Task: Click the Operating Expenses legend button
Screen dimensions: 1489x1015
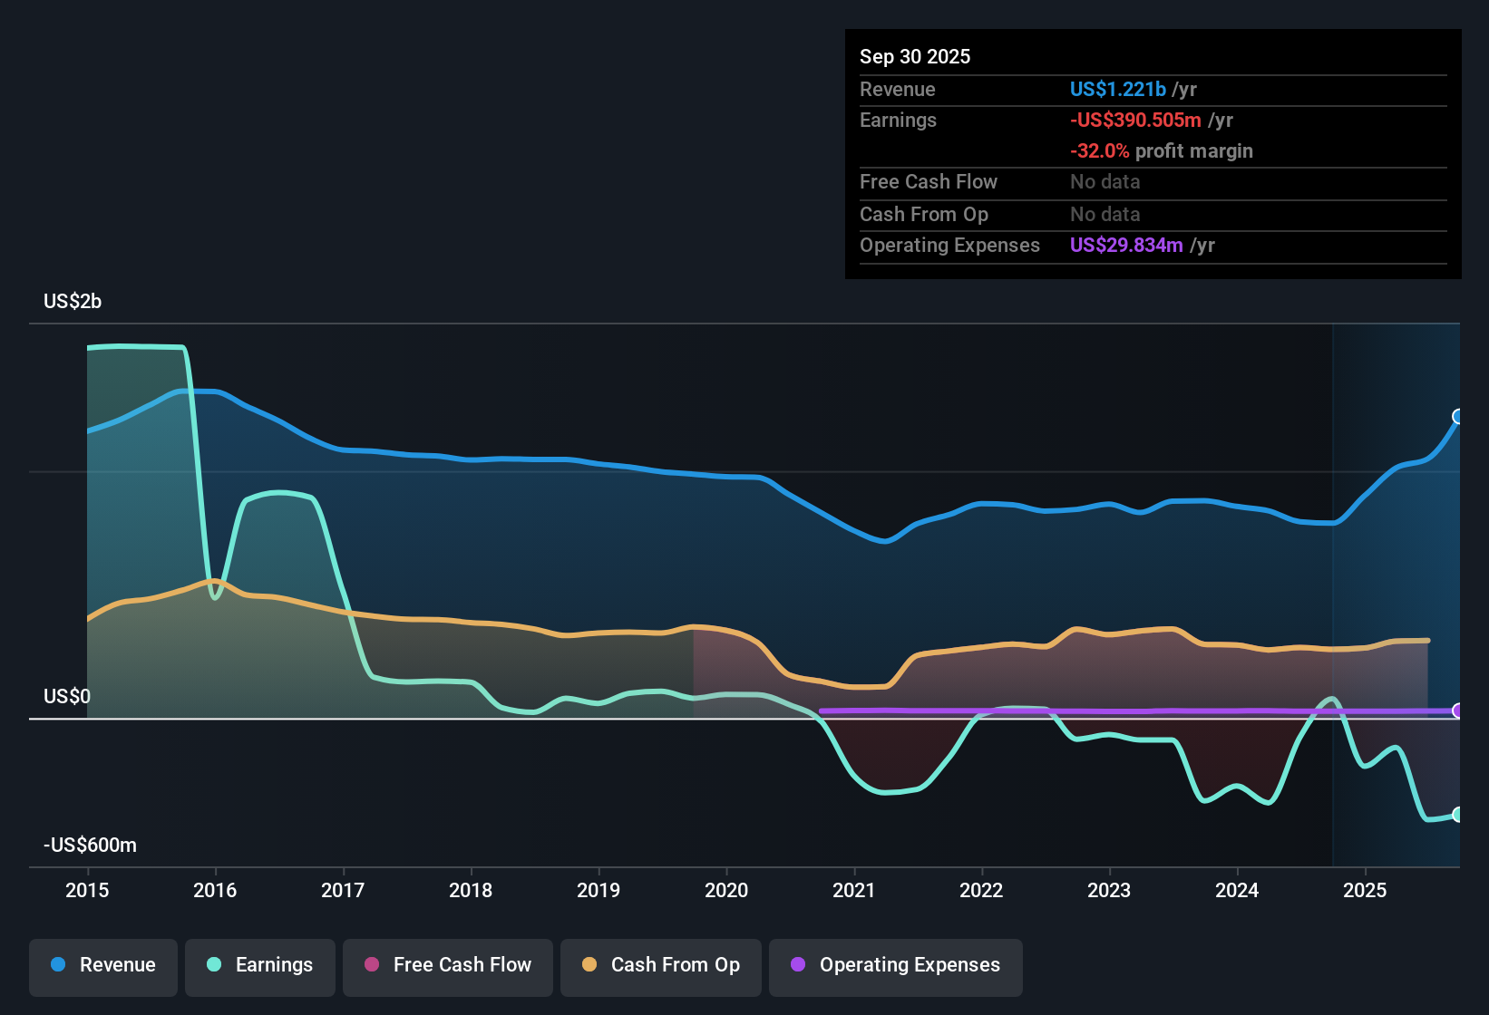Action: click(895, 965)
